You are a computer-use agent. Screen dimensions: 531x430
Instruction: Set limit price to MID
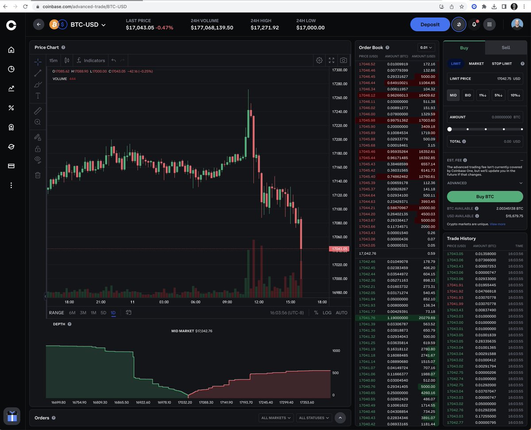coord(453,95)
